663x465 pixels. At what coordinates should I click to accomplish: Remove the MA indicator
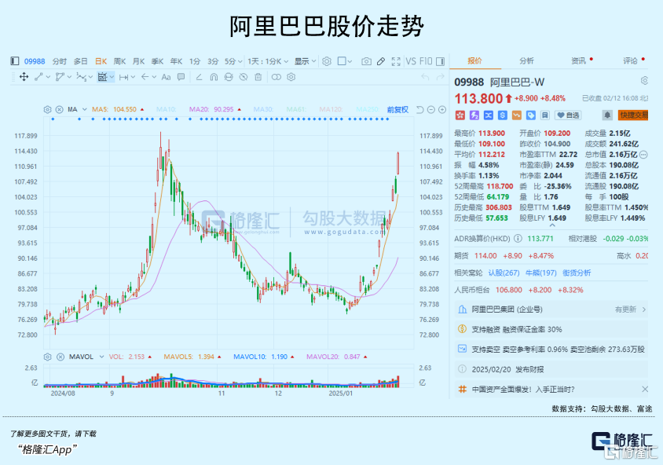pyautogui.click(x=59, y=109)
